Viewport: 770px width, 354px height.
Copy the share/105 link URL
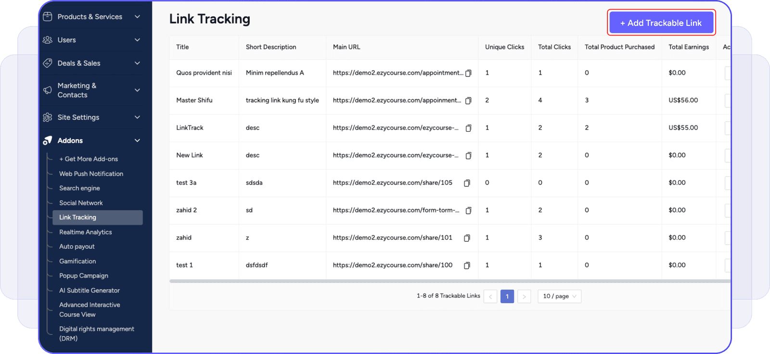[467, 183]
